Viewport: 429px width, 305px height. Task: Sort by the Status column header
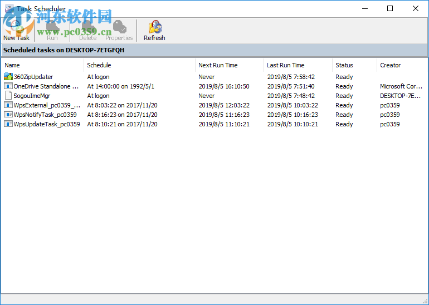coord(354,65)
